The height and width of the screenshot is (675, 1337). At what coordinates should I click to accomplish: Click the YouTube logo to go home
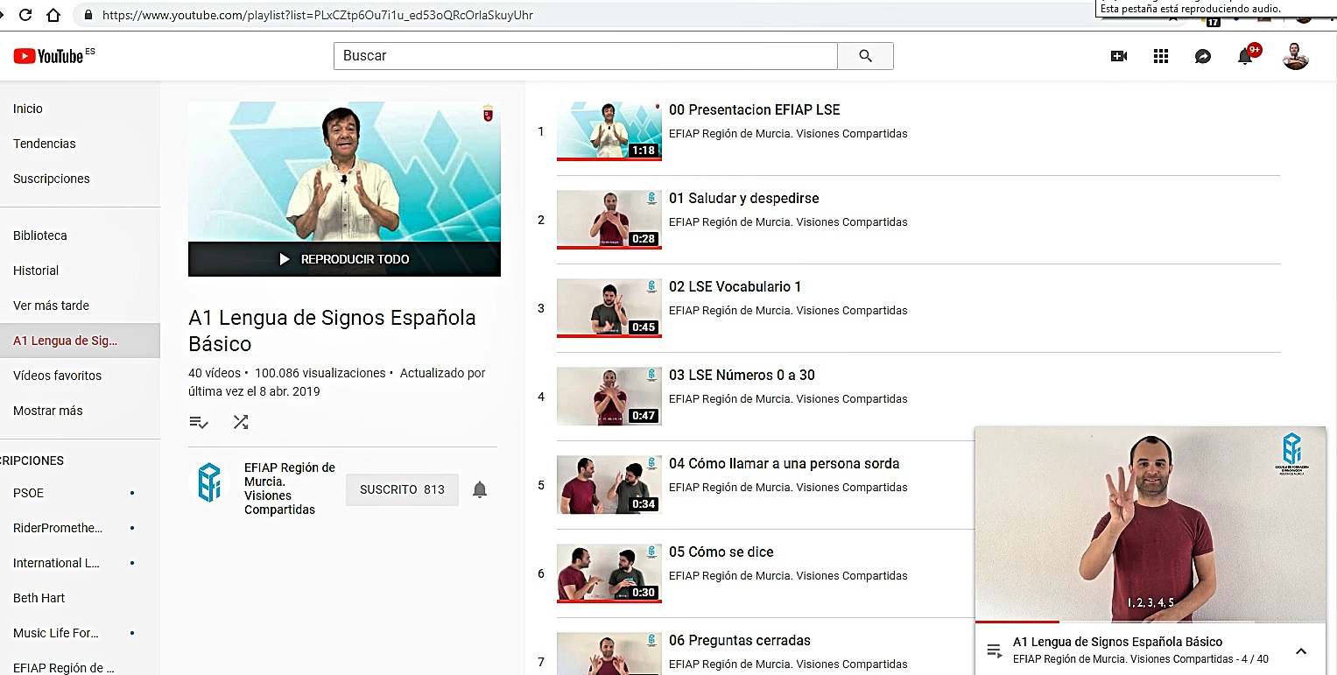[48, 56]
